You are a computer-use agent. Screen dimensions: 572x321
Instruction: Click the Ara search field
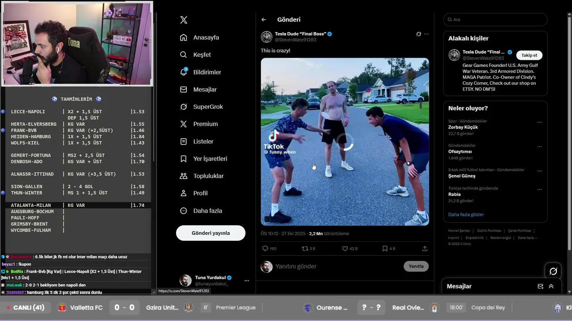tap(495, 20)
